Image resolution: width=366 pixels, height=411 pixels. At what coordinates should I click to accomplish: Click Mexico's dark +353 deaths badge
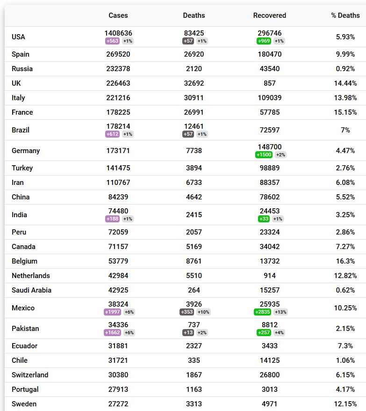pyautogui.click(x=187, y=312)
